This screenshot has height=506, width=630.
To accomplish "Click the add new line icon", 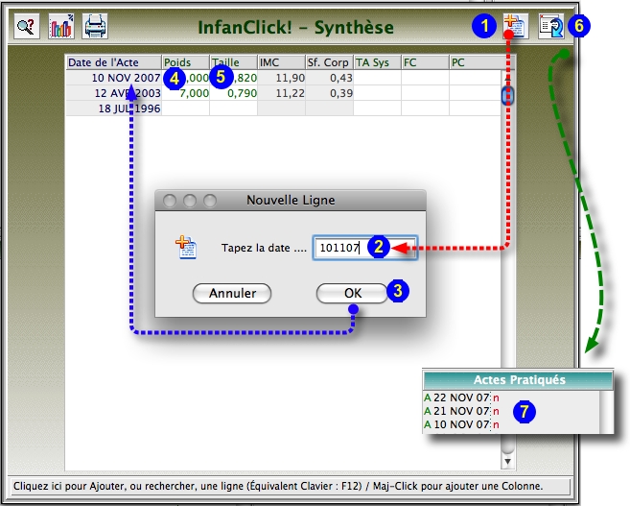I will 516,26.
